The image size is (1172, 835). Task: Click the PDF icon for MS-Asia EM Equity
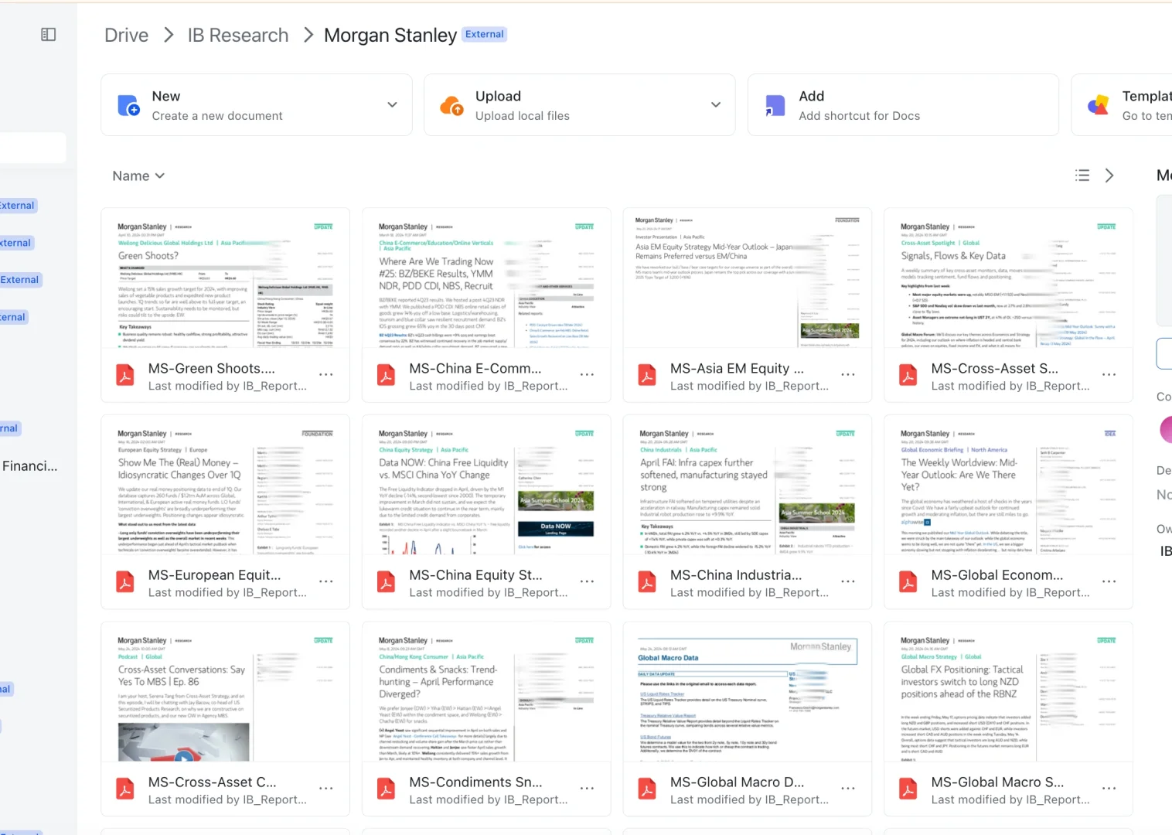[647, 376]
